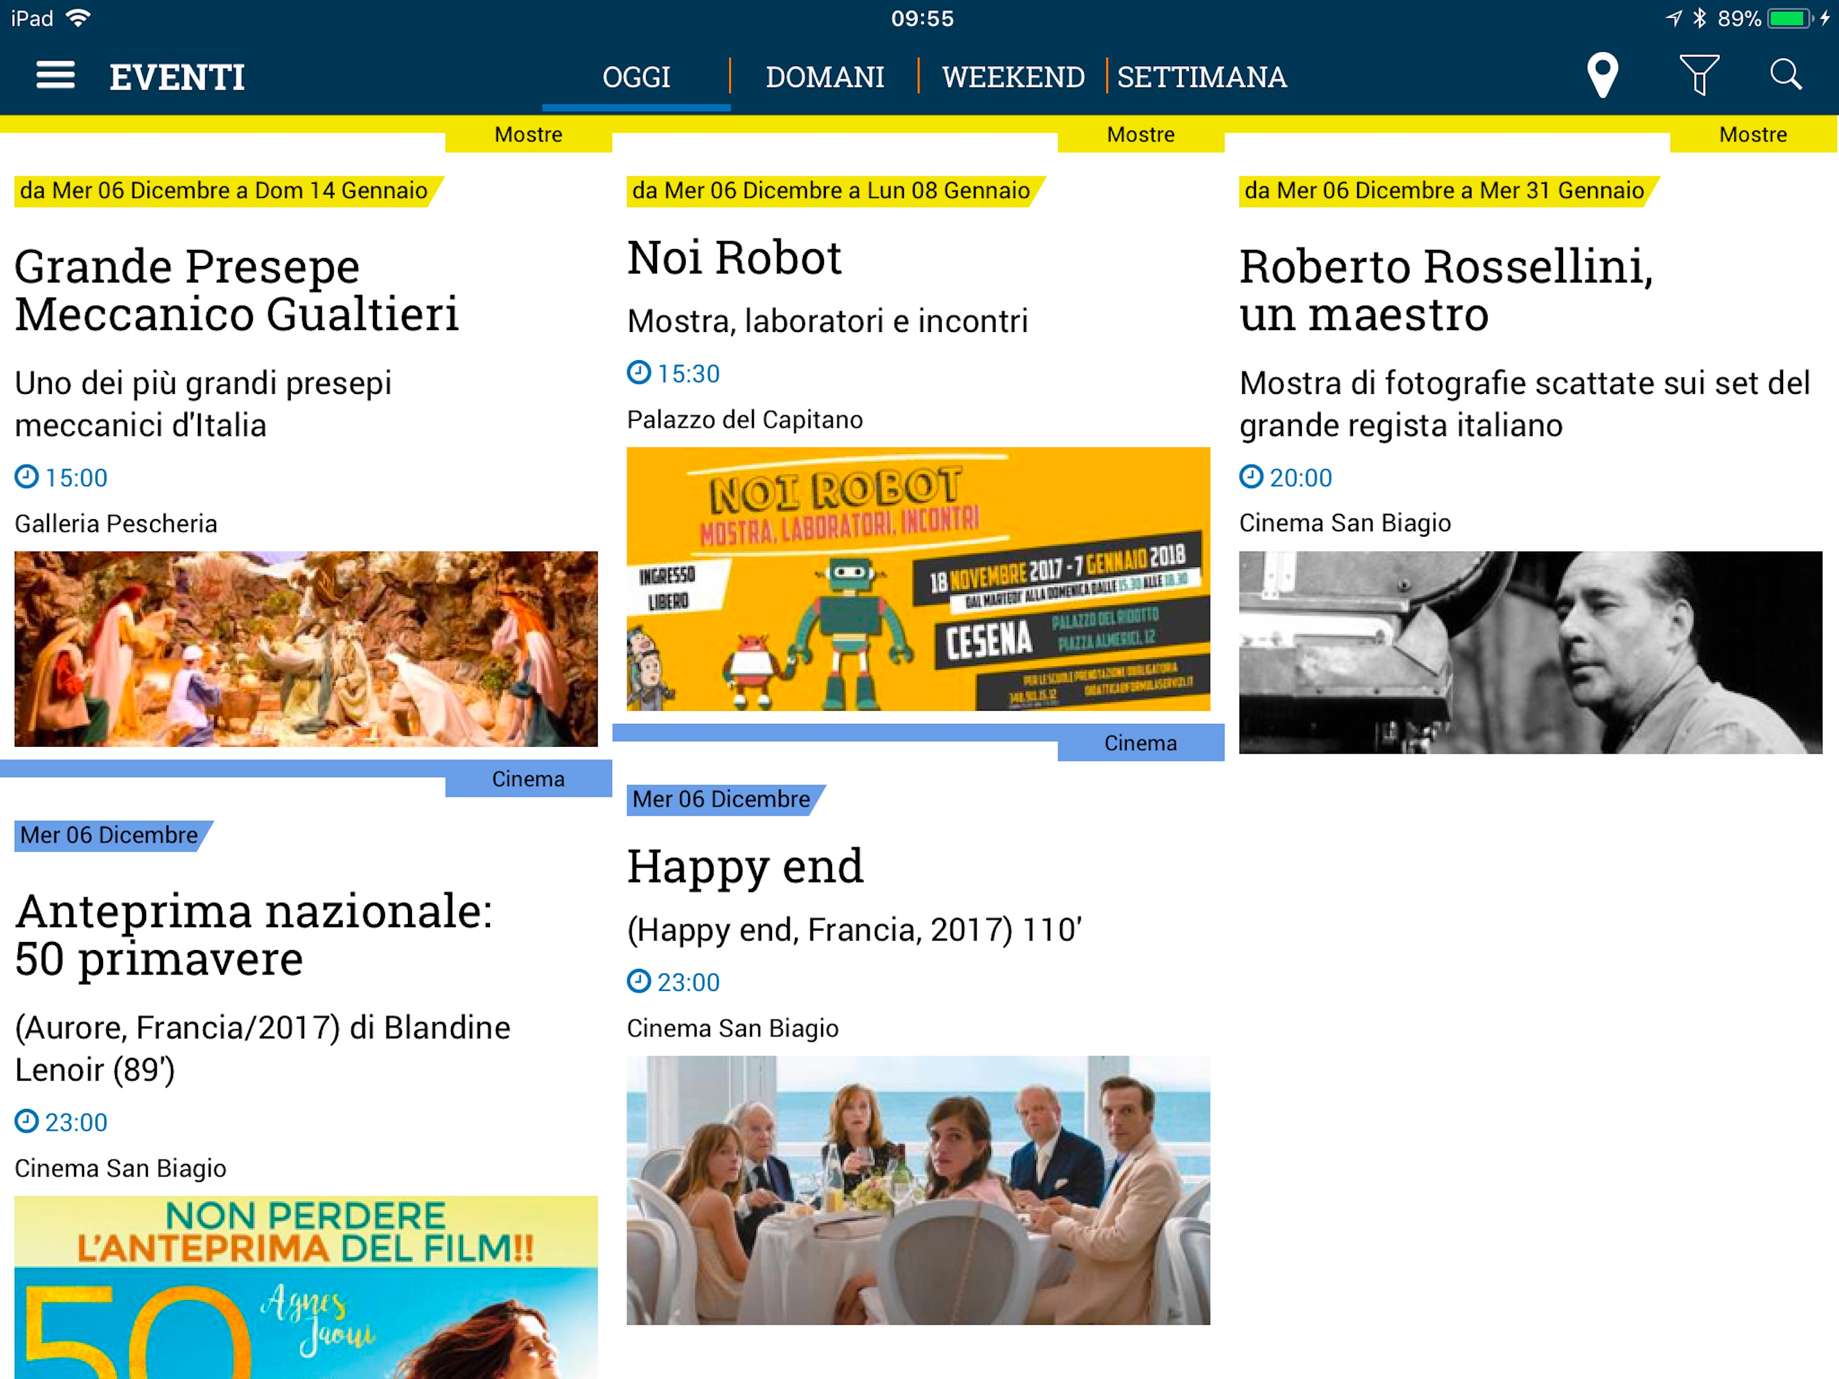Open the hamburger menu
The width and height of the screenshot is (1839, 1379).
click(x=56, y=75)
